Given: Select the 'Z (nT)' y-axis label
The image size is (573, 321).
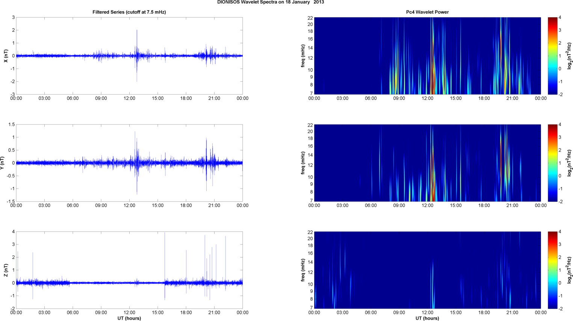Looking at the screenshot, I should pos(6,270).
